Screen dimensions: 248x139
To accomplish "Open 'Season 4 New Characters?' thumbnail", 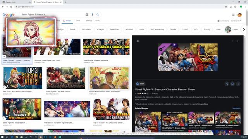I will (x=22, y=109).
